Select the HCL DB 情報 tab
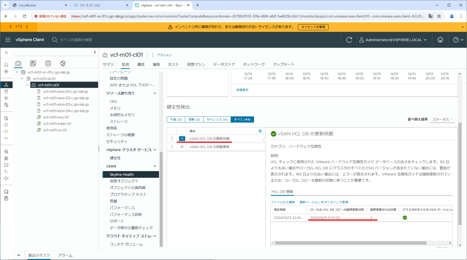 click(x=282, y=191)
